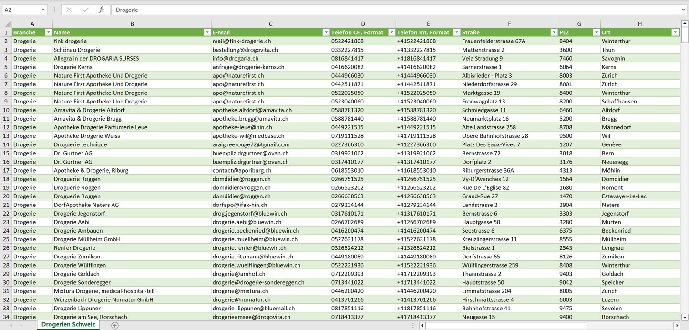The width and height of the screenshot is (689, 330).
Task: Select row 15 header
Action: point(6,153)
